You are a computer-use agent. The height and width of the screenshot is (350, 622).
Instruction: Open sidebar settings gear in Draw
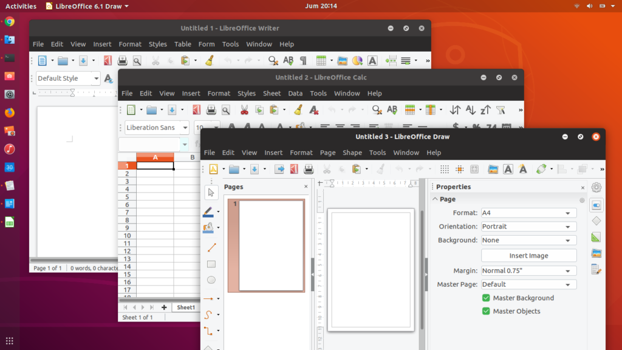click(x=596, y=187)
